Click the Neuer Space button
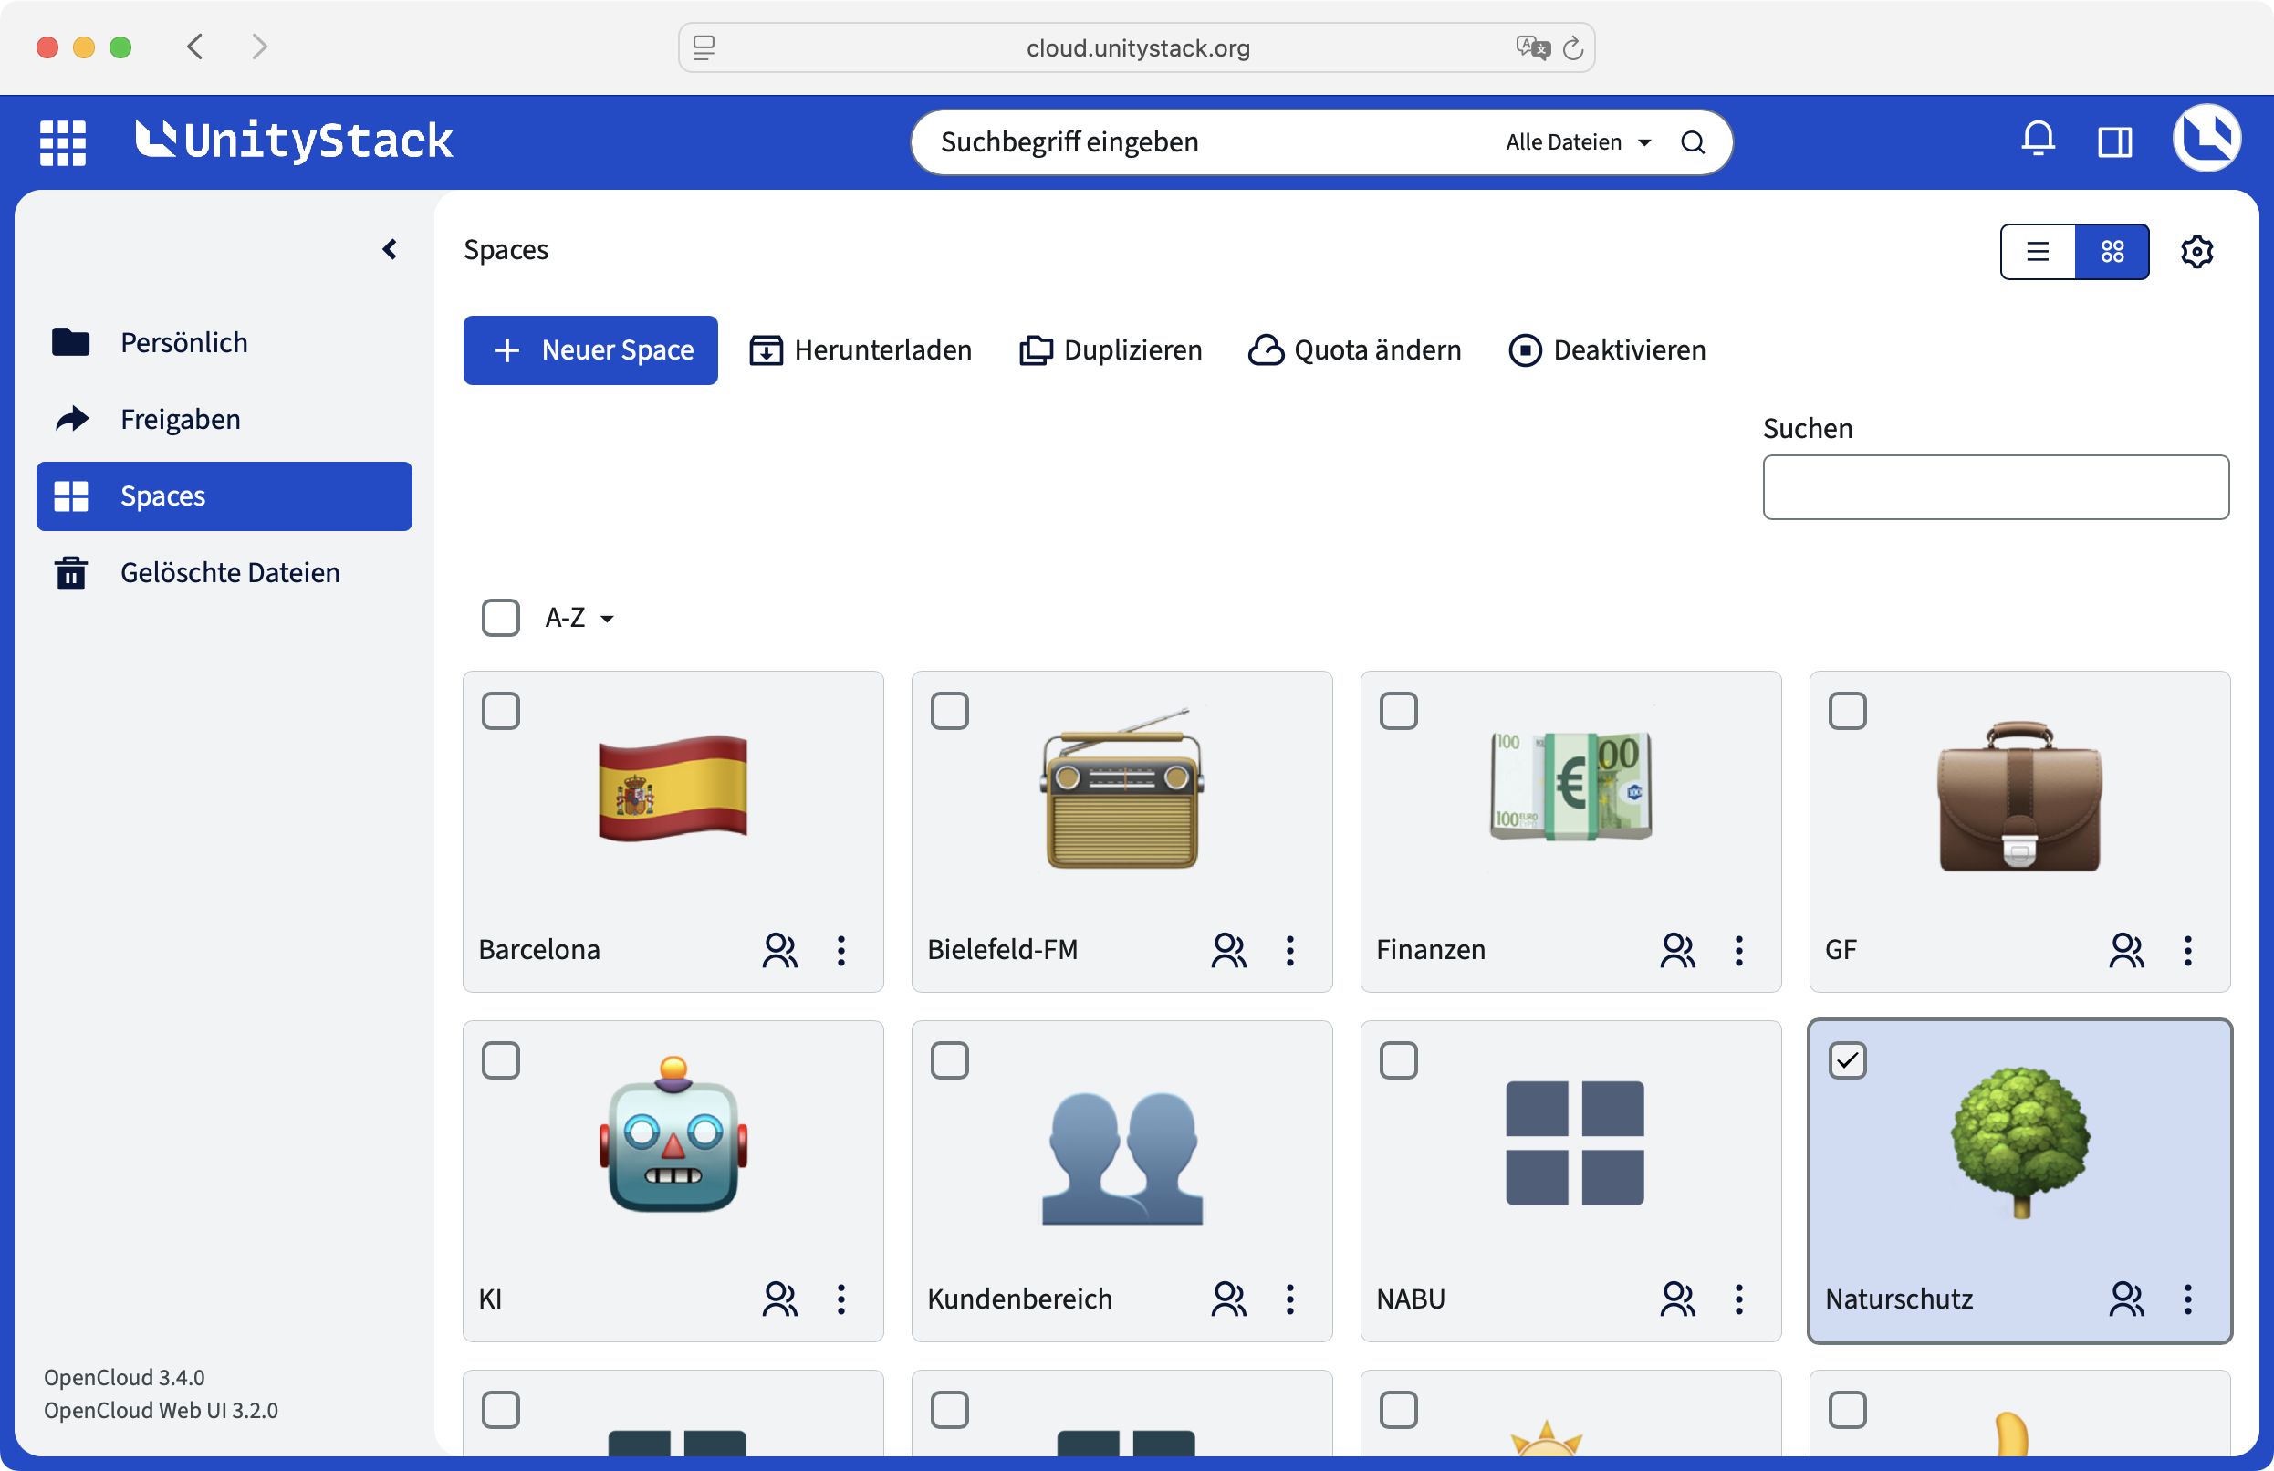 pos(590,349)
